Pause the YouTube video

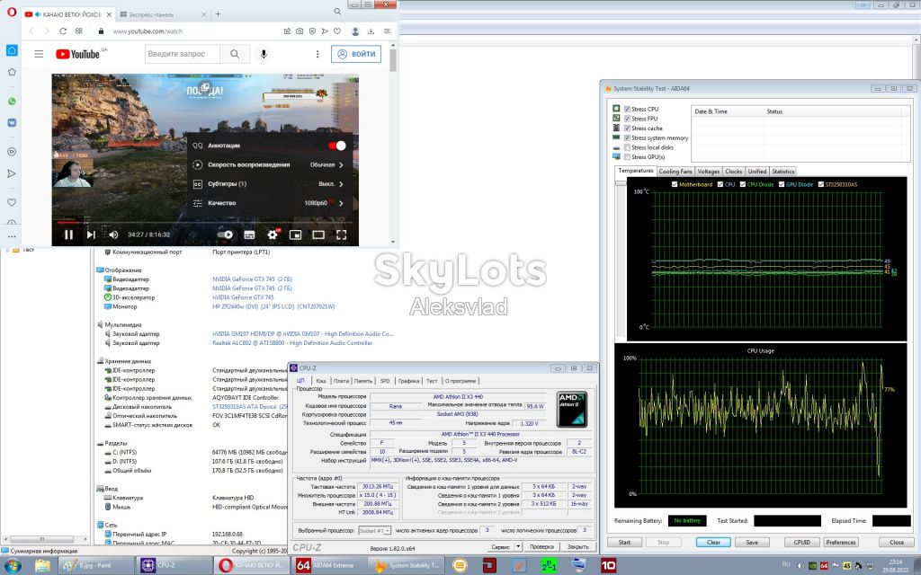pos(68,234)
